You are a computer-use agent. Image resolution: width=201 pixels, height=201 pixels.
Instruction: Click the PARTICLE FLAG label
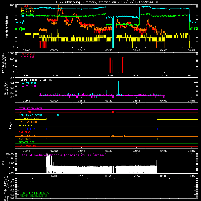[28, 135]
